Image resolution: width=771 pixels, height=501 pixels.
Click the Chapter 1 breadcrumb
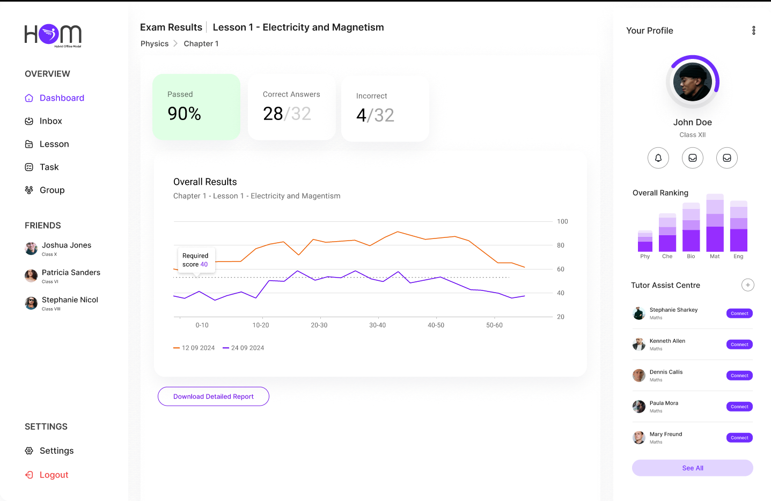click(201, 43)
